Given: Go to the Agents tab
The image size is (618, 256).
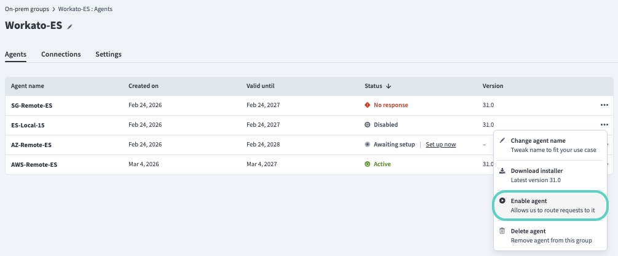Looking at the screenshot, I should [15, 54].
